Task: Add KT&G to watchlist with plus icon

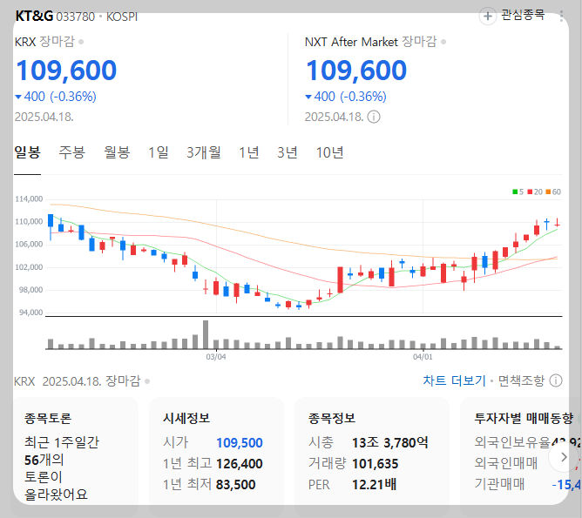Action: (x=488, y=17)
